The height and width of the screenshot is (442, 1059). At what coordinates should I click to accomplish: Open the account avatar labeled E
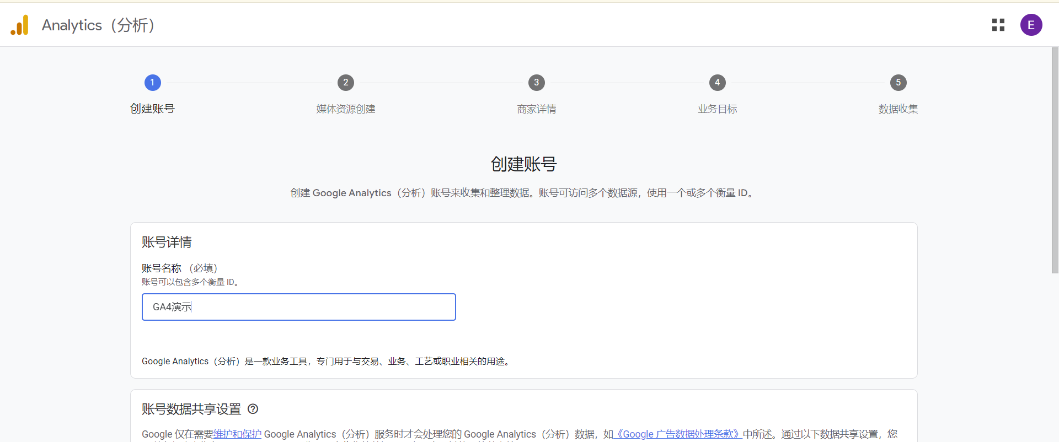tap(1031, 25)
